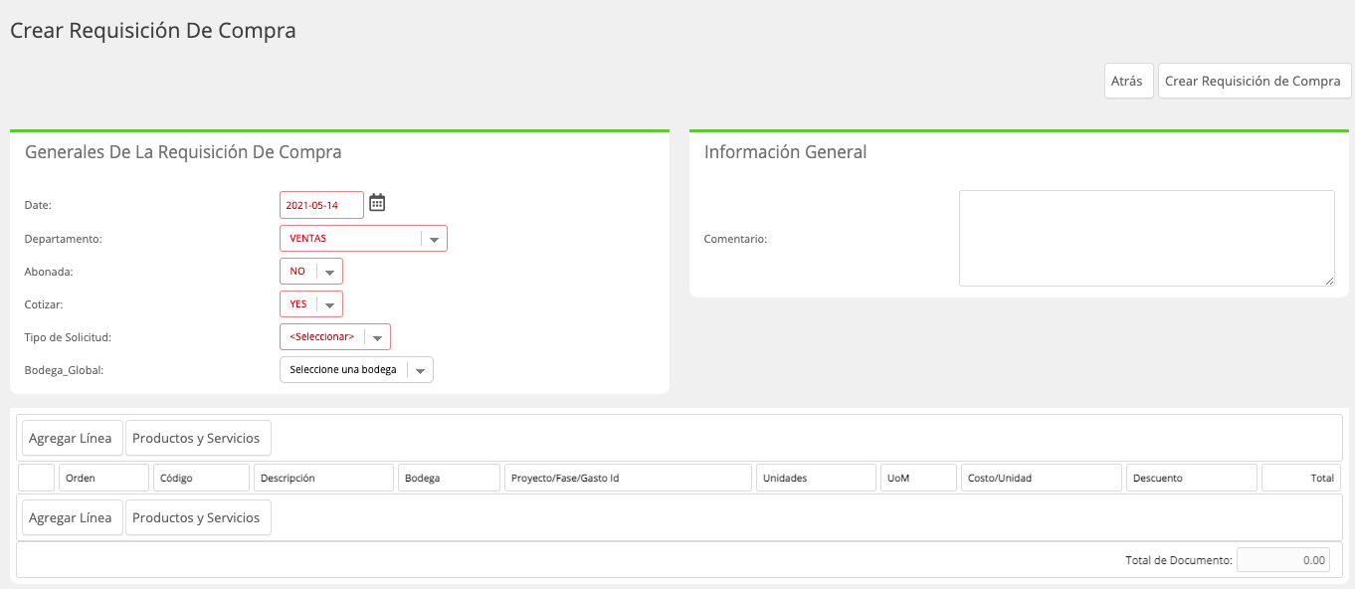This screenshot has width=1355, height=589.
Task: Click the lower Agregar Línea button
Action: tap(71, 517)
